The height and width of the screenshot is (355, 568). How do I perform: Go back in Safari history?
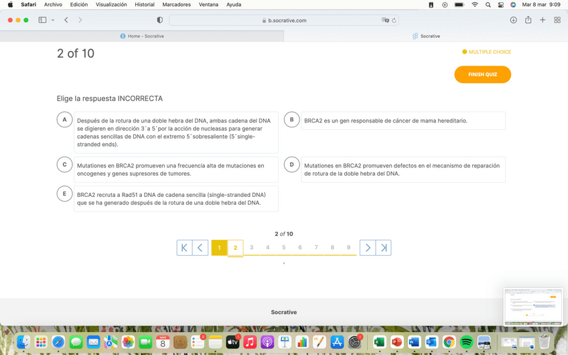pyautogui.click(x=66, y=20)
